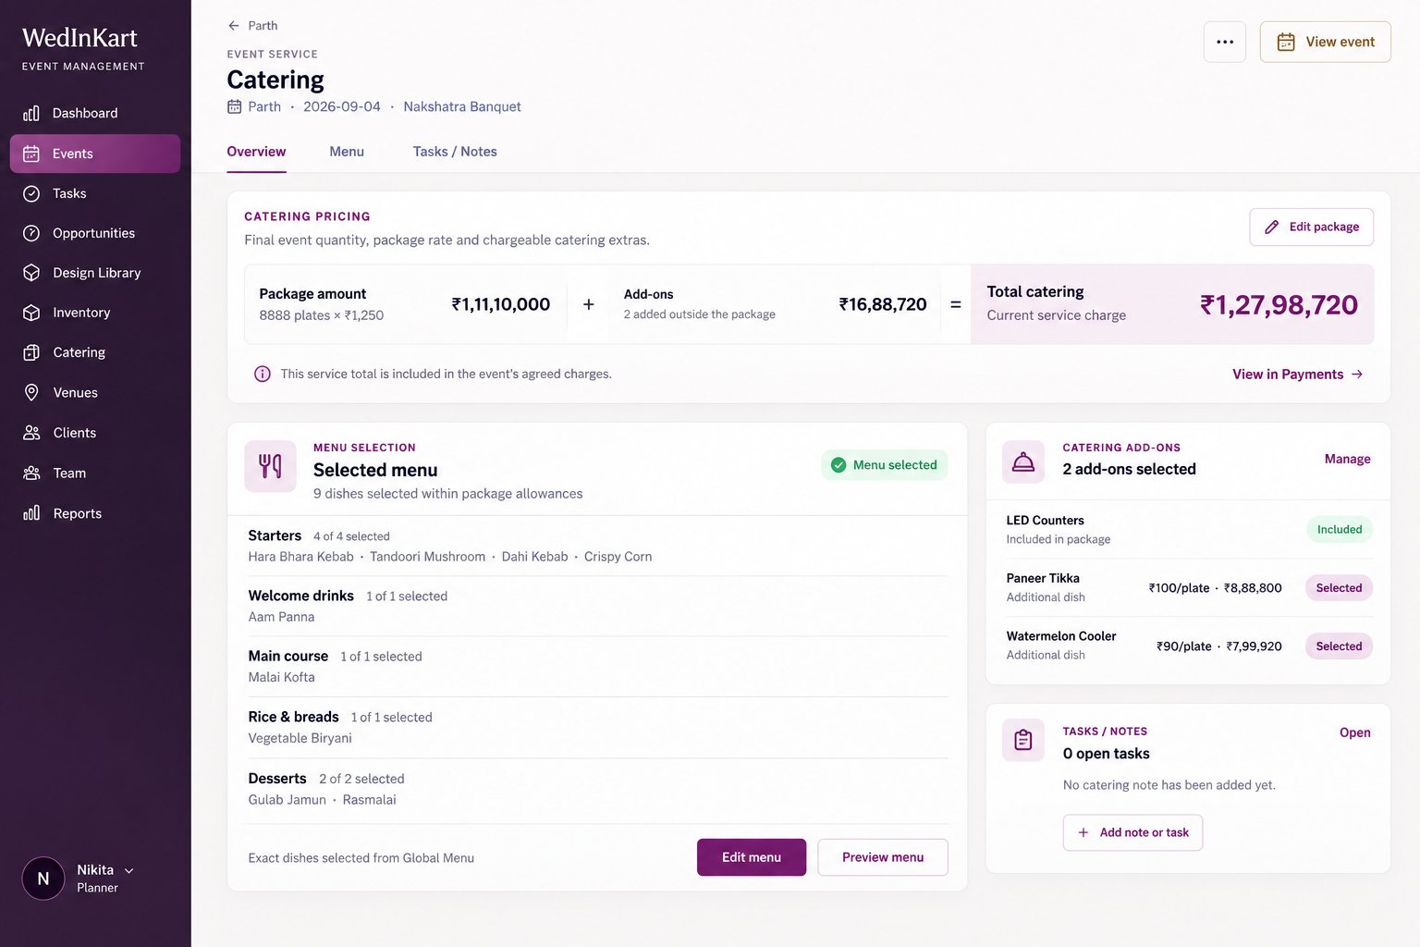Click the Vegetable Biryani dish text
Screen dimensions: 1420x947
tap(300, 738)
